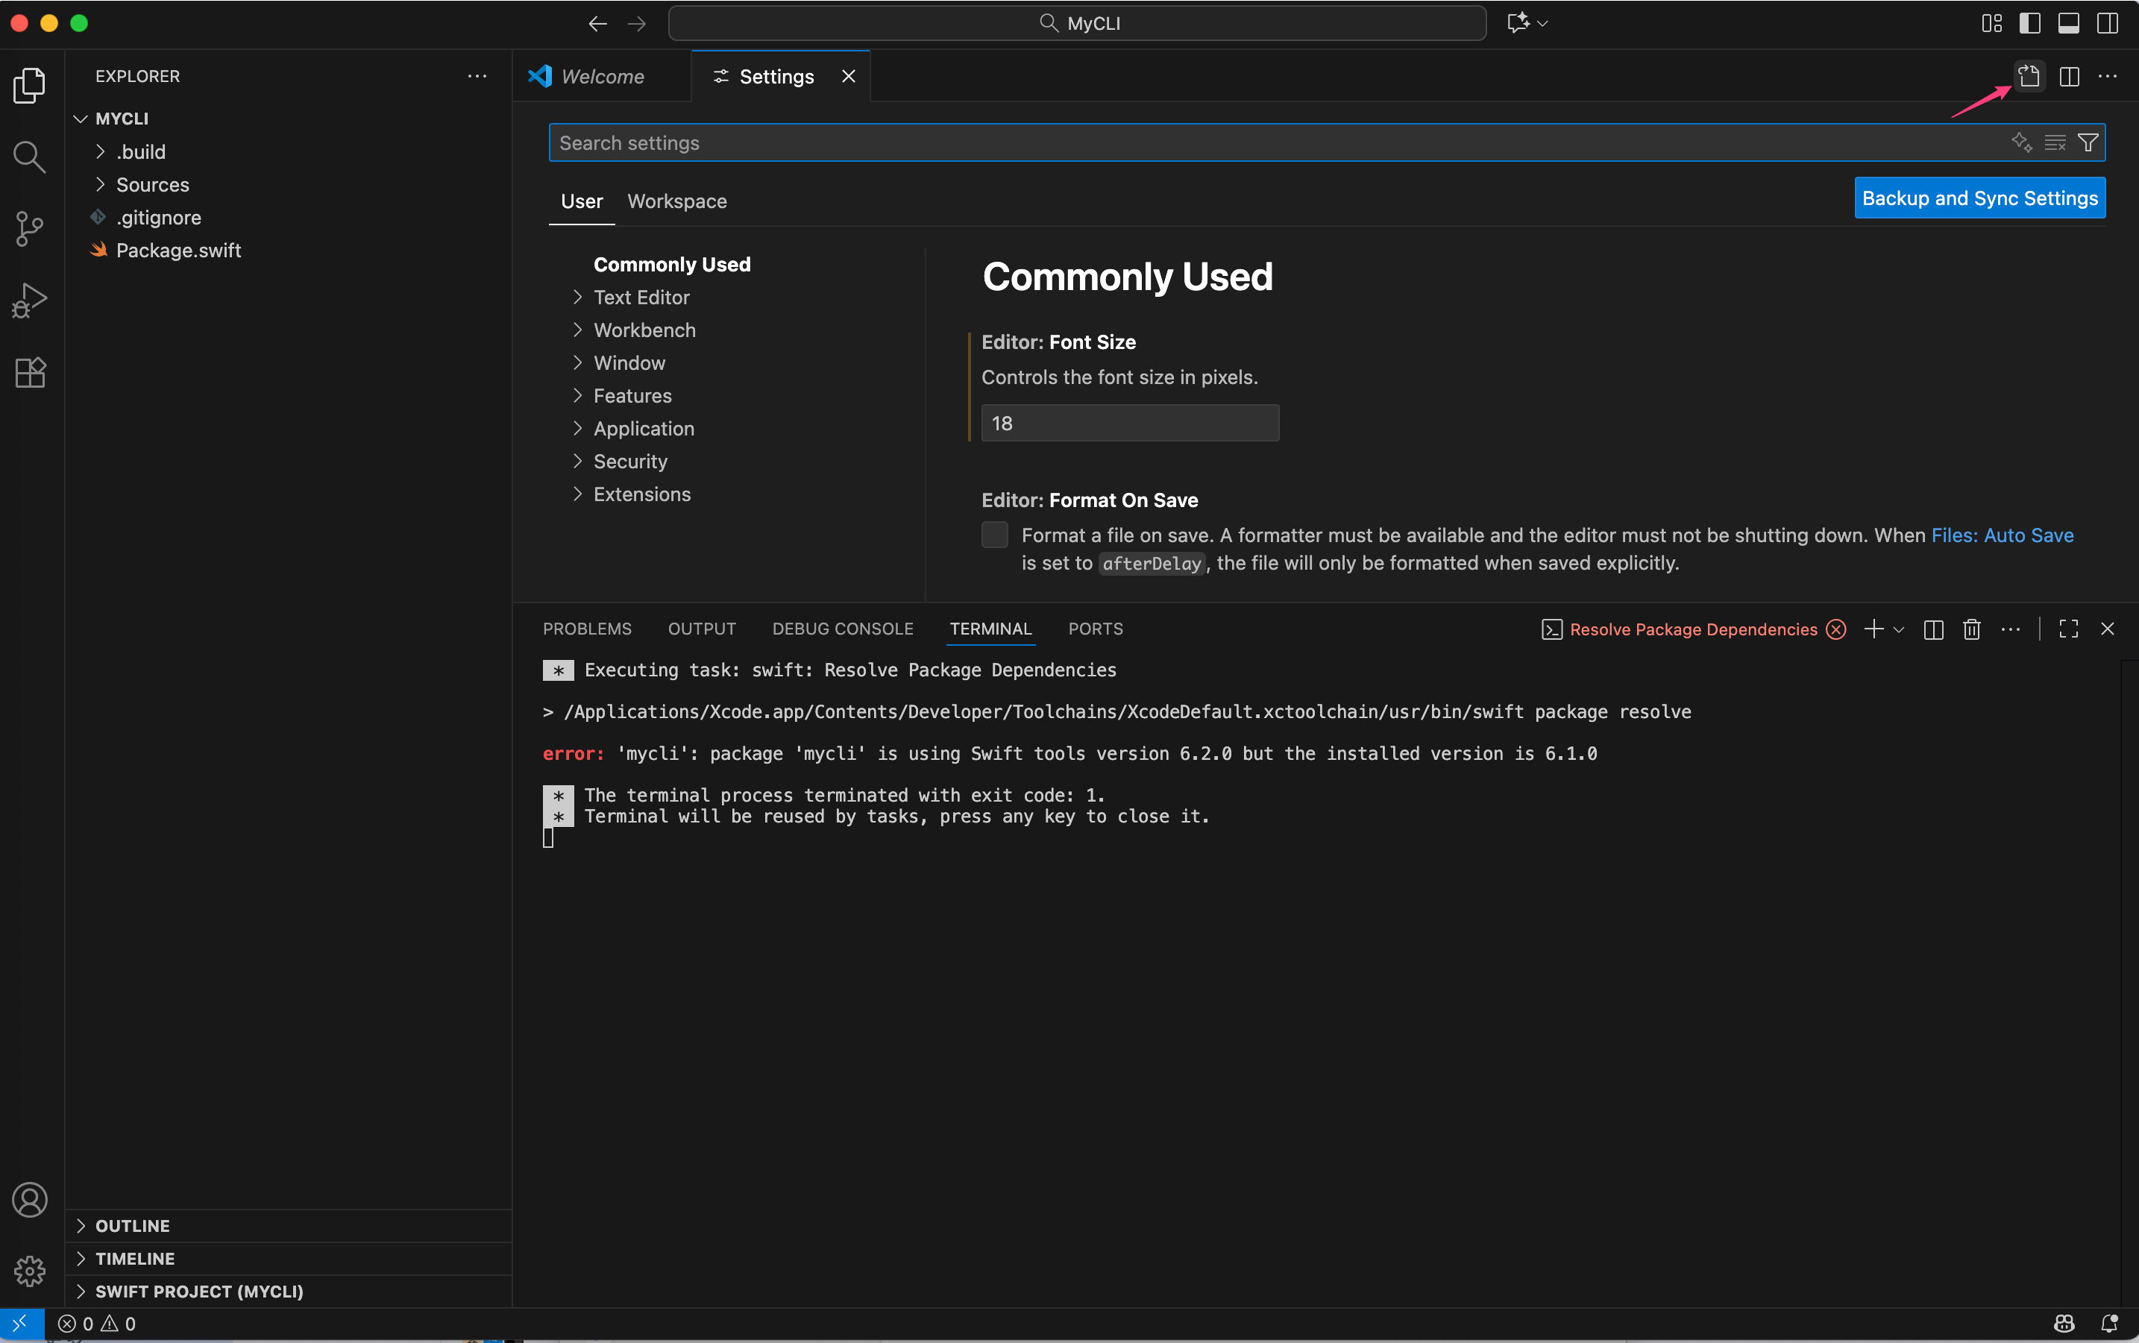This screenshot has width=2139, height=1343.
Task: Expand the Text Editor settings category
Action: (x=641, y=298)
